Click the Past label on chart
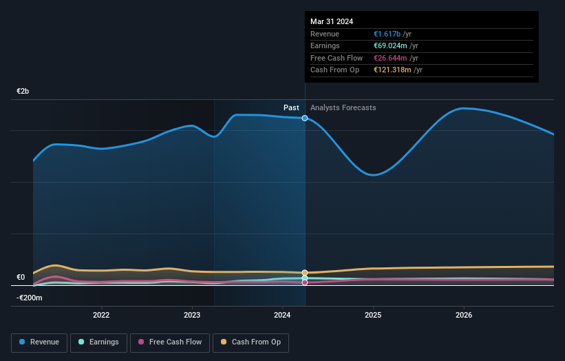Image resolution: width=565 pixels, height=361 pixels. (x=291, y=107)
